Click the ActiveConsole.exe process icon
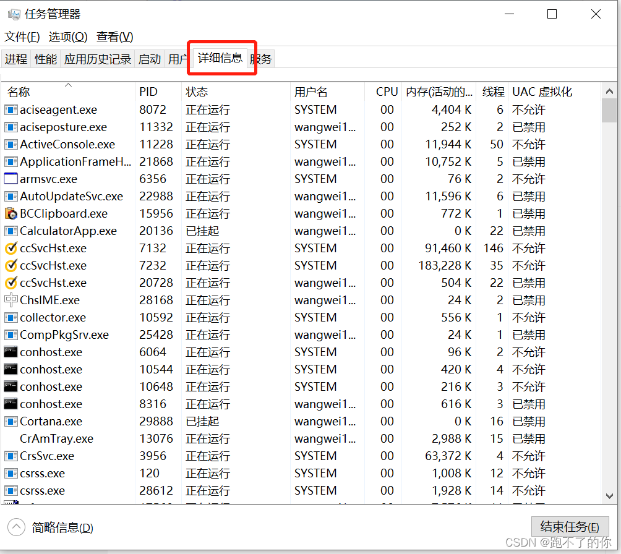 pos(11,145)
